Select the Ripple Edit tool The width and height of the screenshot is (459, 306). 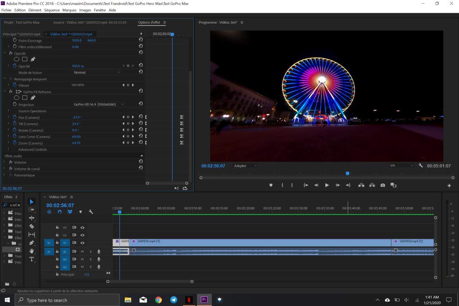pos(32,218)
